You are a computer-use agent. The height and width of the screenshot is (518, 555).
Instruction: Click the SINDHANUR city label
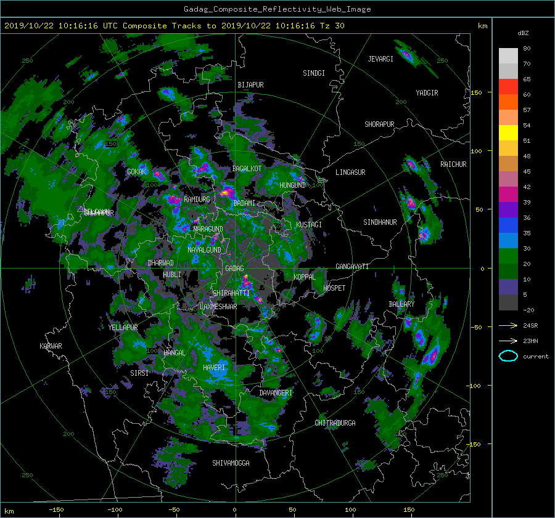click(x=380, y=222)
